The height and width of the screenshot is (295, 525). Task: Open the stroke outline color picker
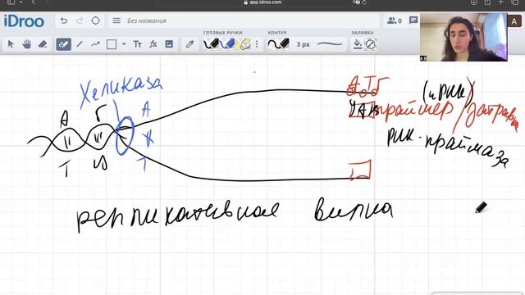pos(279,44)
